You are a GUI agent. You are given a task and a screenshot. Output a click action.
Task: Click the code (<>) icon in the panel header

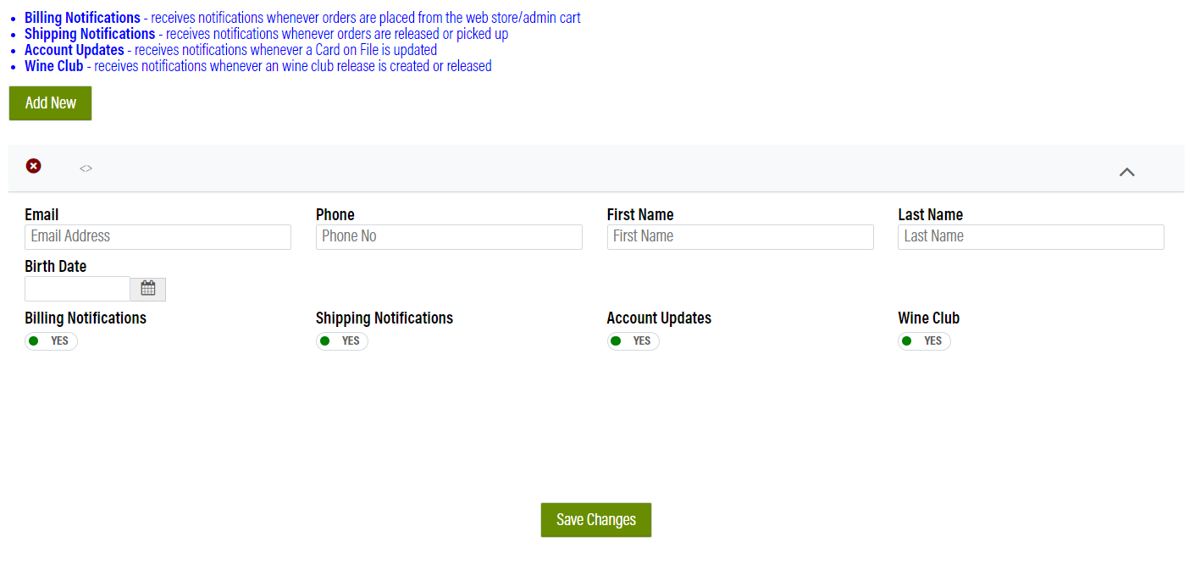pos(86,168)
